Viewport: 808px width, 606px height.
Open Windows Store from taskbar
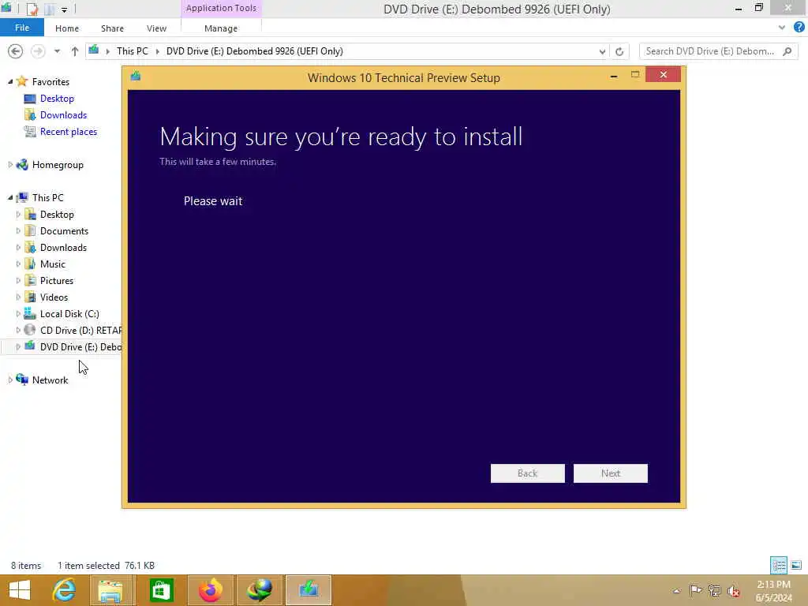[x=161, y=590]
